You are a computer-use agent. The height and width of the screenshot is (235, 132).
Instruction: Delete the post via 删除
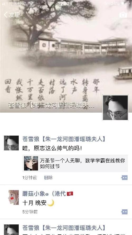click(48, 178)
